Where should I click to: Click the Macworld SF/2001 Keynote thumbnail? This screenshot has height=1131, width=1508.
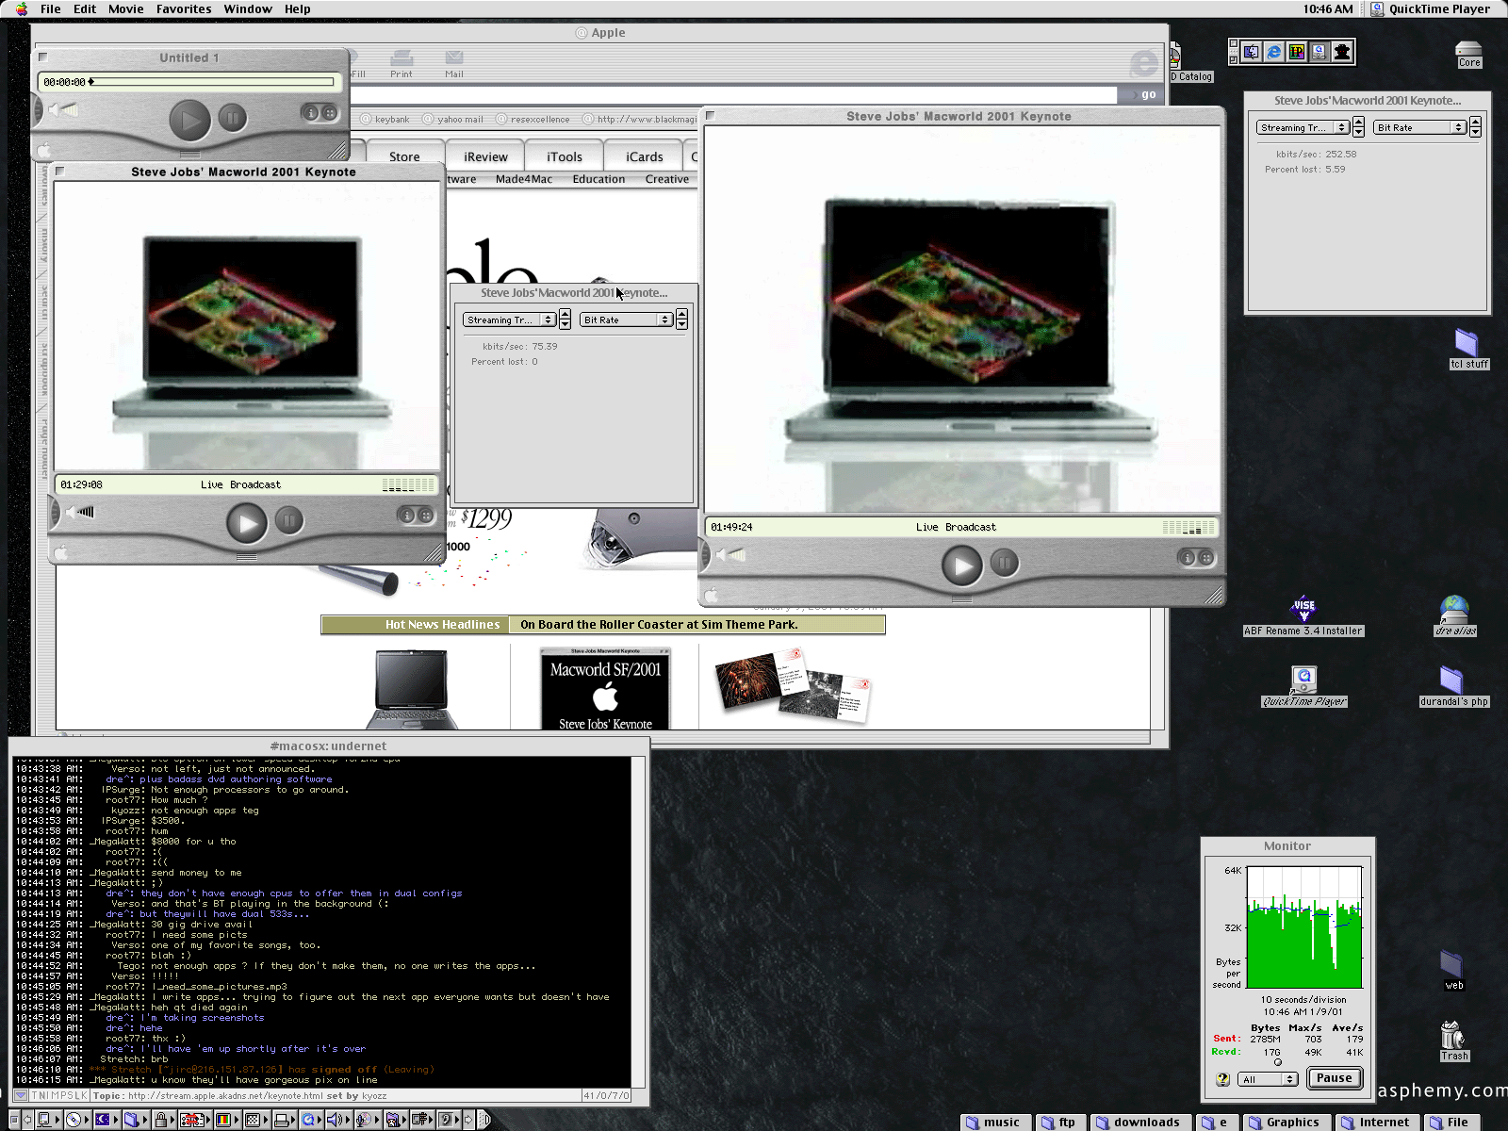click(x=605, y=689)
